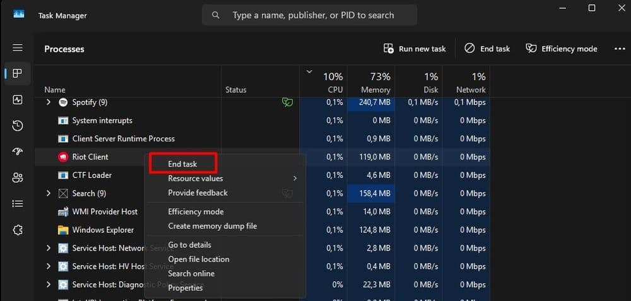Sort by Name column header
Viewport: 631px width, 301px height.
click(55, 90)
